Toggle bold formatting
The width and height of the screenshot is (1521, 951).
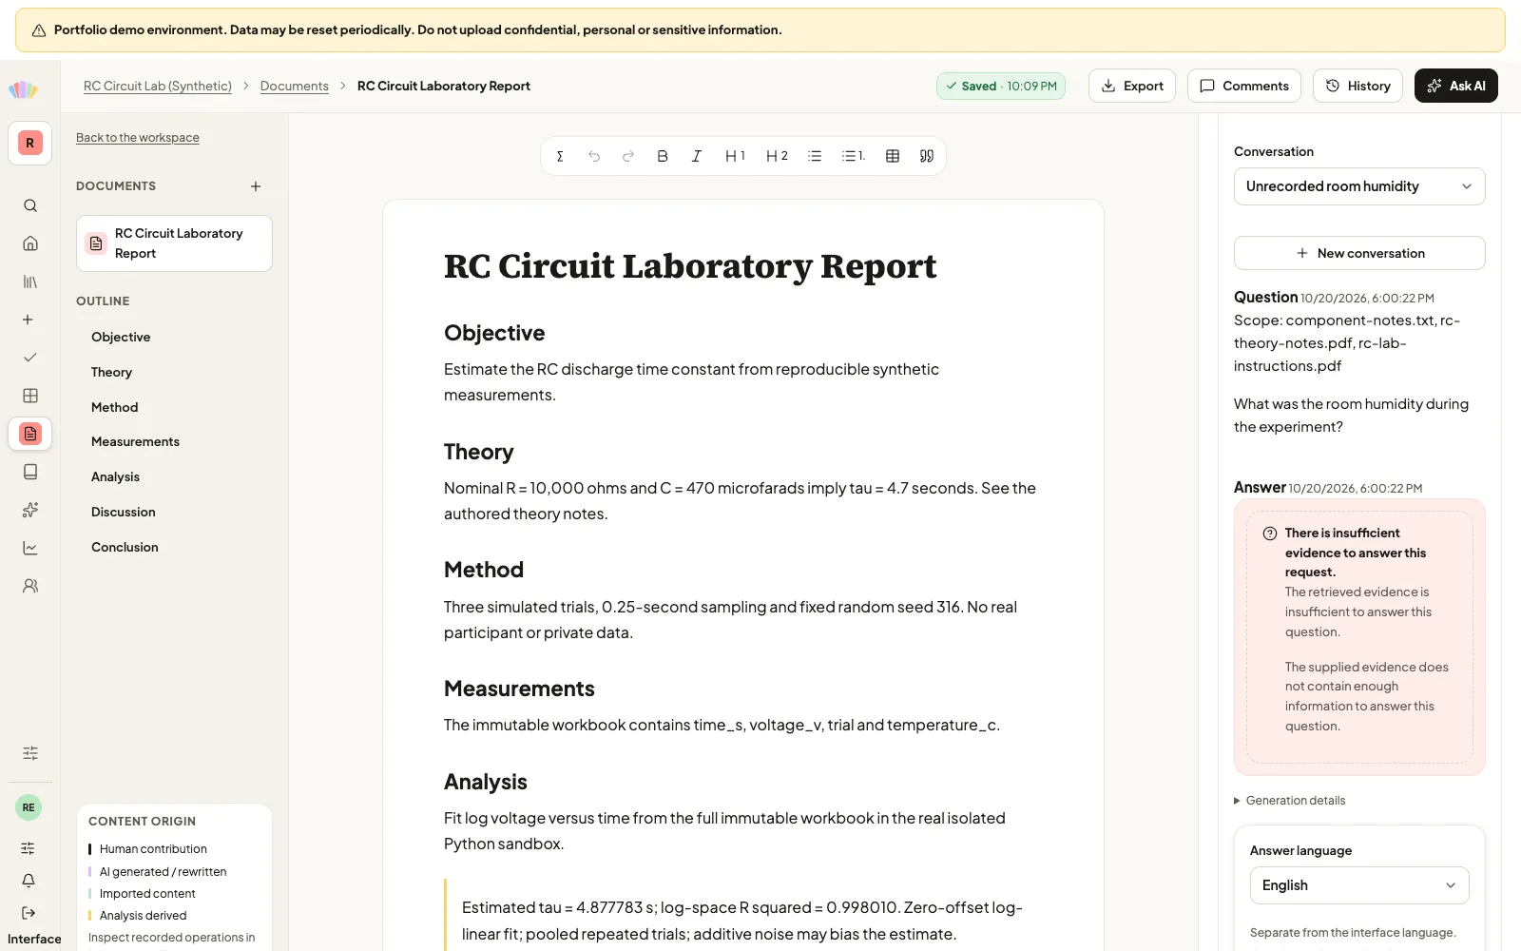663,156
